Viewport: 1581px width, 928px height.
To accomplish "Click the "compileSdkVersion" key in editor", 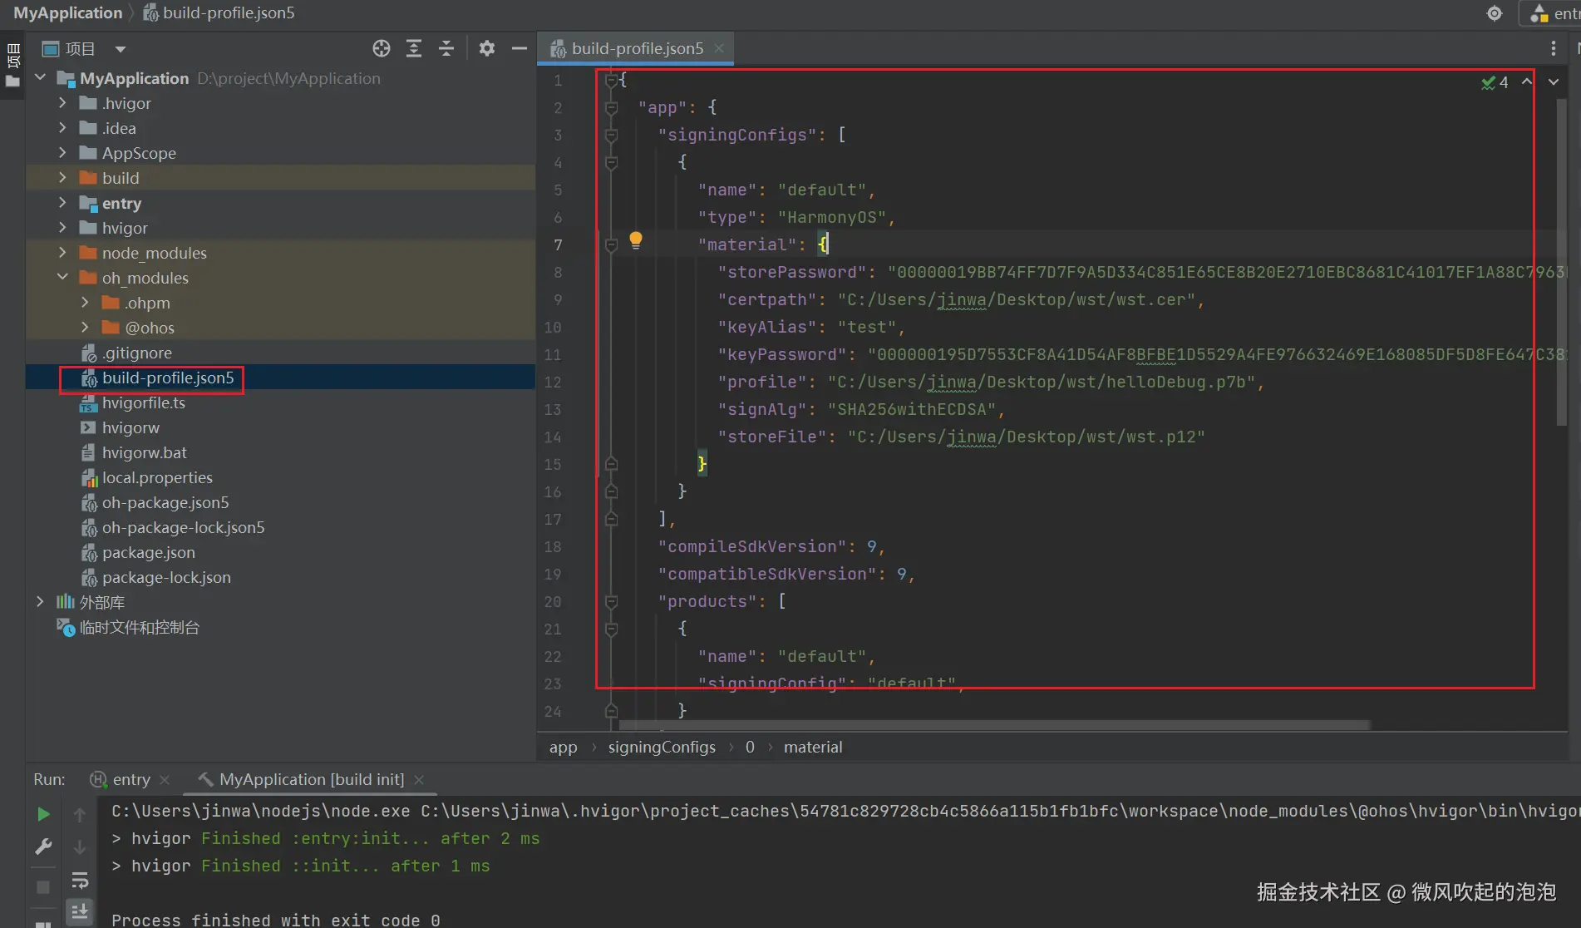I will pos(752,546).
